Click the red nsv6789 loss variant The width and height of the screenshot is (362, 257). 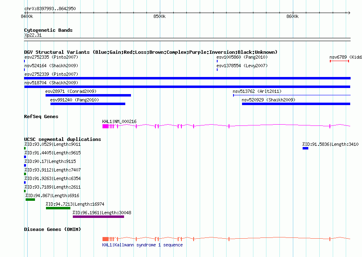[339, 61]
